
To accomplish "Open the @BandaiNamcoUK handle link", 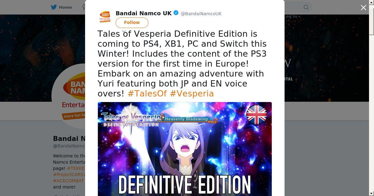I will pyautogui.click(x=201, y=14).
